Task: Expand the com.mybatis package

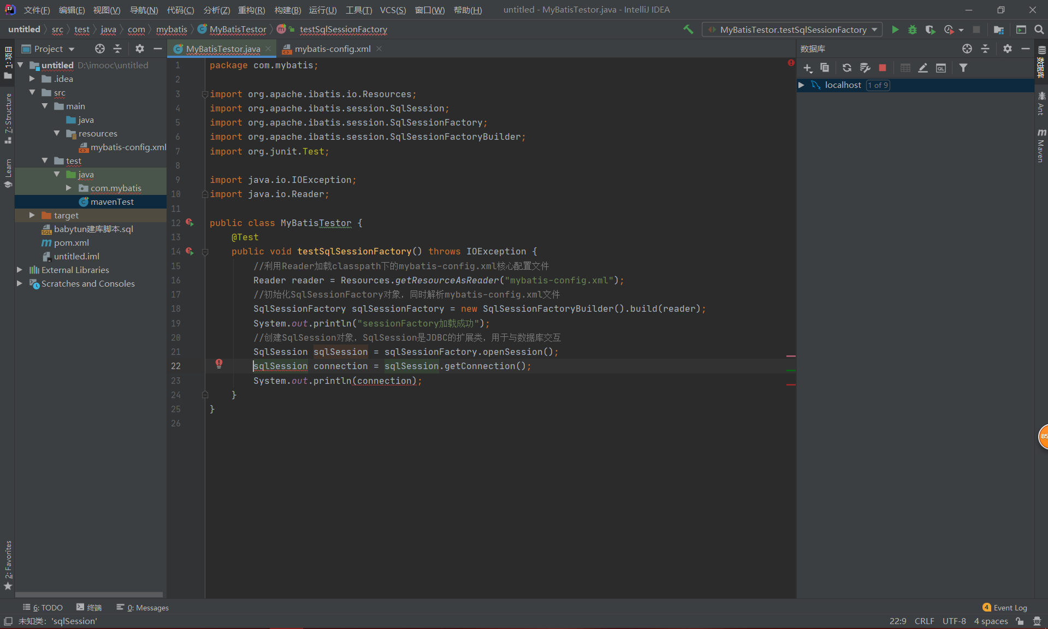Action: (68, 188)
